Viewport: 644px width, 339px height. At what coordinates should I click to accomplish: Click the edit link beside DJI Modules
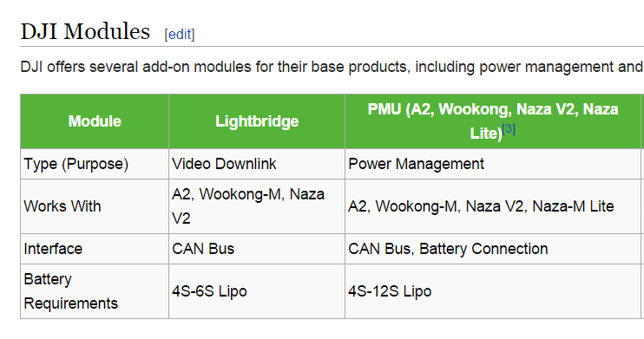180,34
